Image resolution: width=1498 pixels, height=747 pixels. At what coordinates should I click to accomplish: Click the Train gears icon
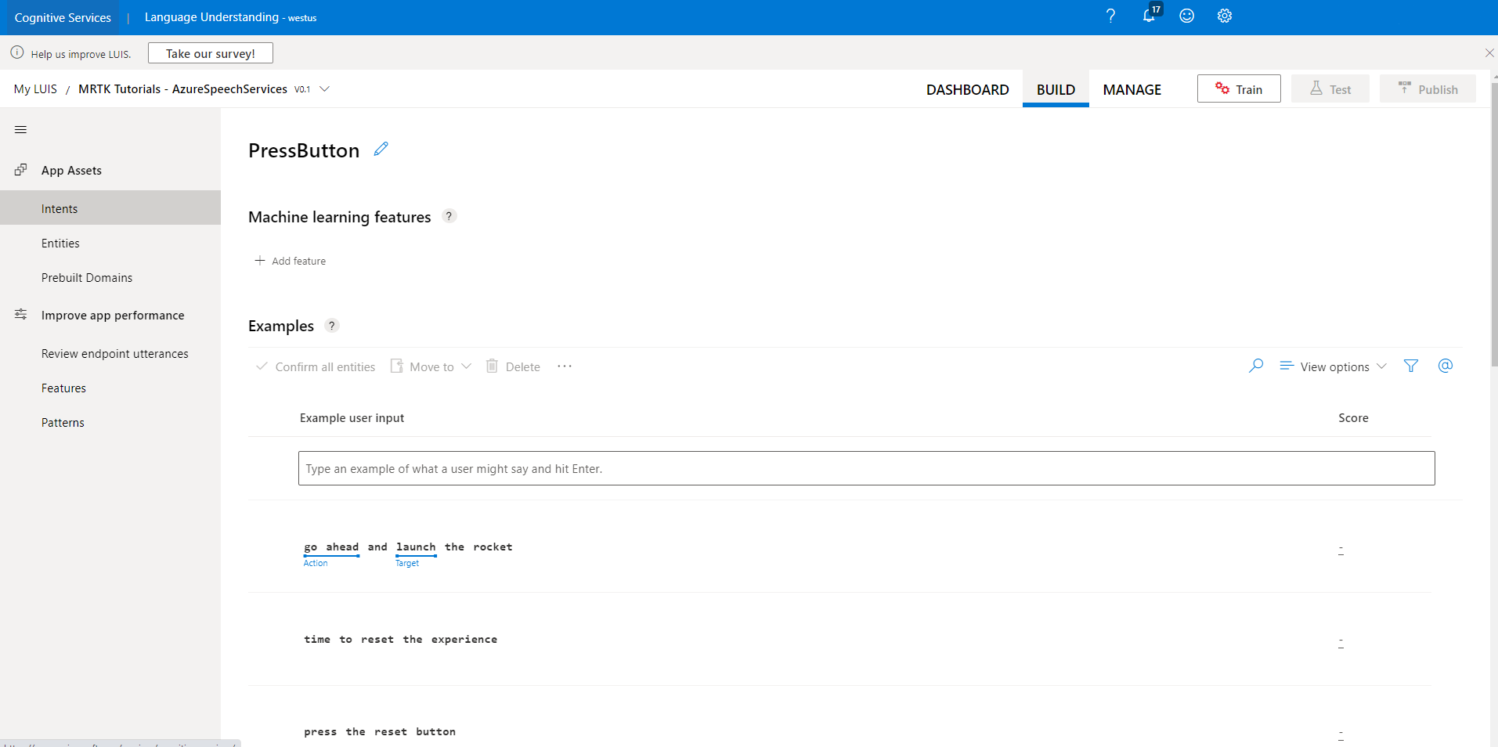[x=1222, y=88]
